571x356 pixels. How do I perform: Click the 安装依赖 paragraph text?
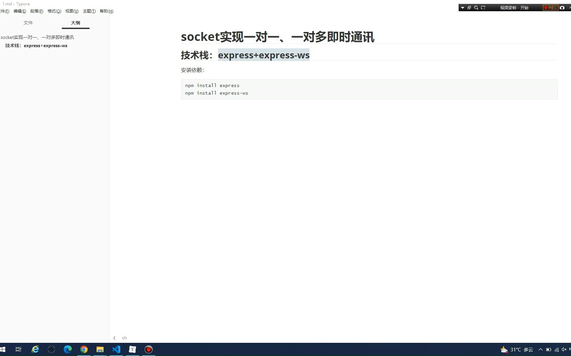point(193,70)
